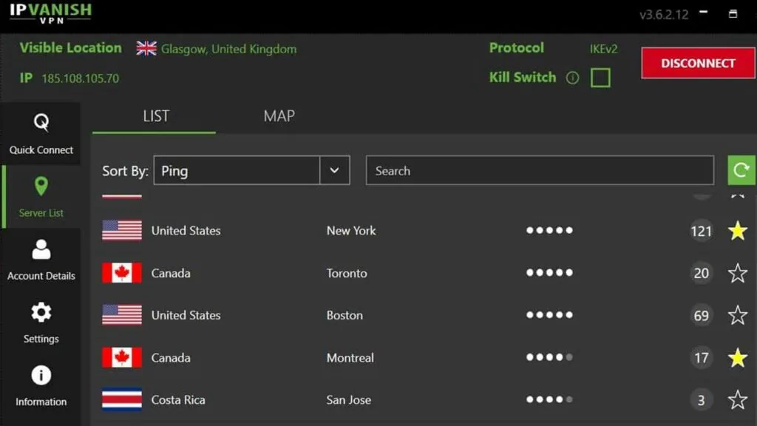Image resolution: width=757 pixels, height=426 pixels.
Task: Unfavorite the Montreal server star
Action: (737, 358)
